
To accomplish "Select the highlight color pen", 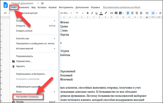I will tap(106, 13).
